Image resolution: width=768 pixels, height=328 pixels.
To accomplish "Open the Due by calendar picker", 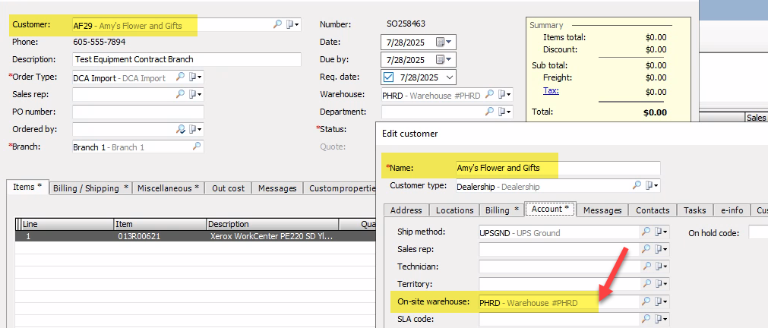I will [x=444, y=60].
